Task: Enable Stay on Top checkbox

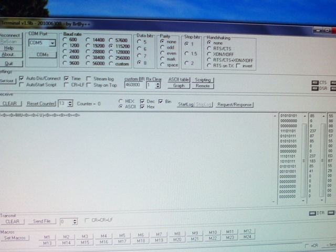Action: pyautogui.click(x=89, y=85)
